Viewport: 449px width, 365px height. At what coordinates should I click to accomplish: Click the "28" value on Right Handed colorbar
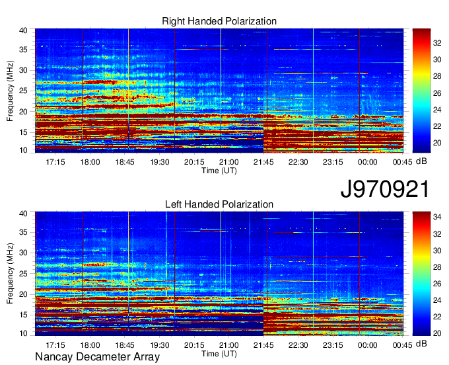(437, 76)
